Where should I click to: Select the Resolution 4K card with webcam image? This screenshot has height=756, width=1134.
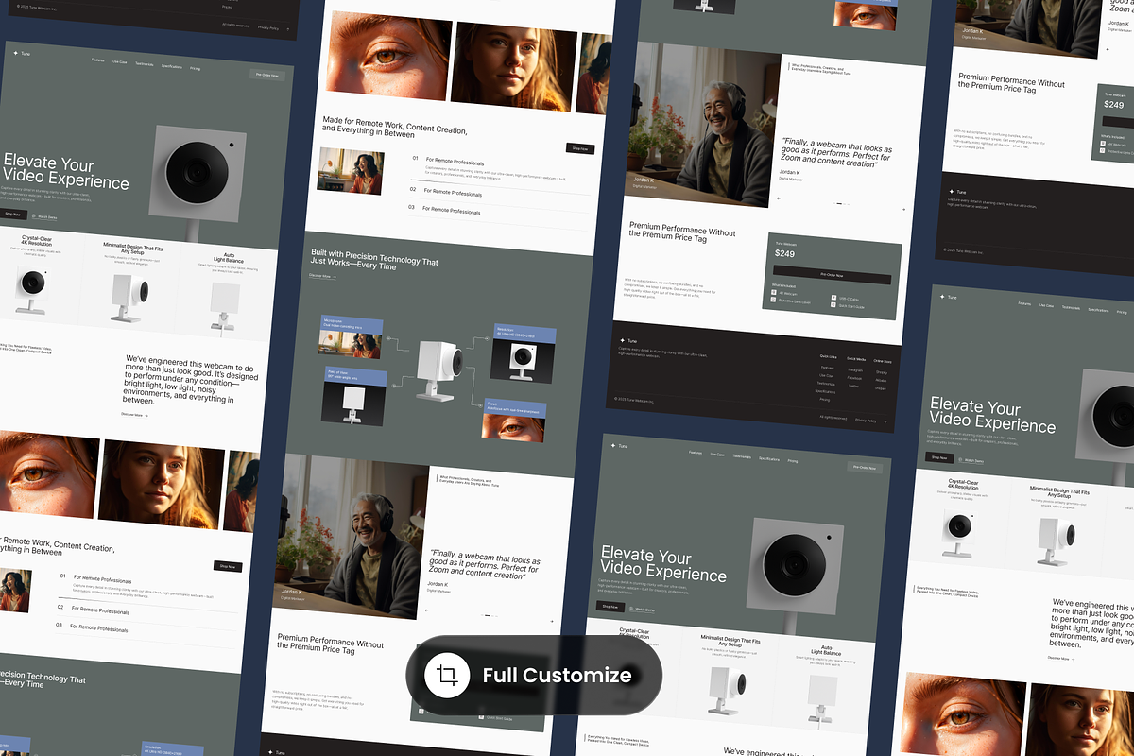pyautogui.click(x=524, y=354)
